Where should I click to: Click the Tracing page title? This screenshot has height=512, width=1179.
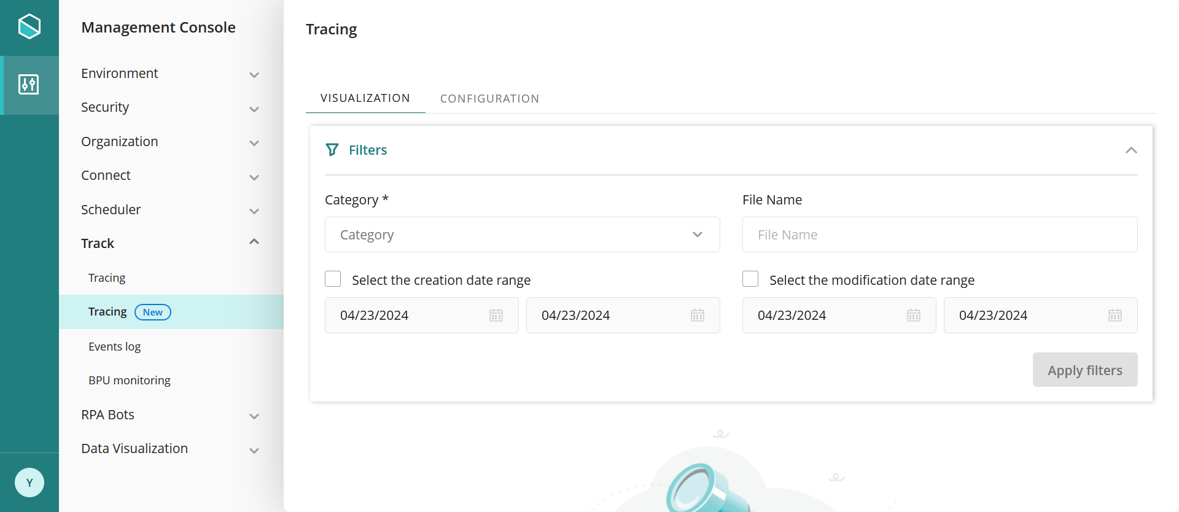click(332, 29)
